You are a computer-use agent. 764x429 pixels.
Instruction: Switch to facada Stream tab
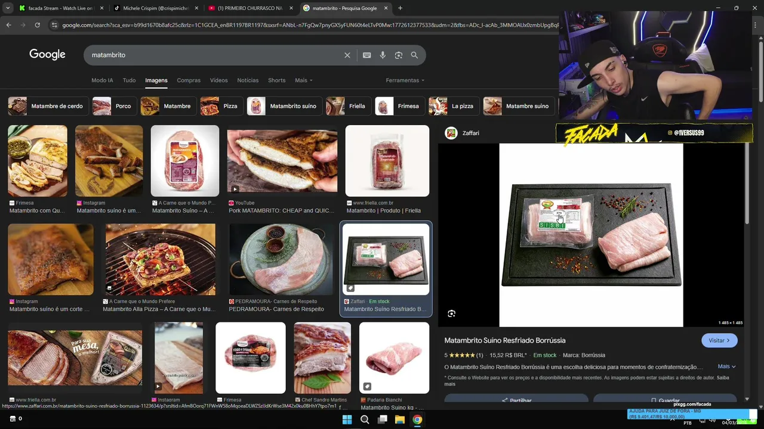pyautogui.click(x=61, y=8)
